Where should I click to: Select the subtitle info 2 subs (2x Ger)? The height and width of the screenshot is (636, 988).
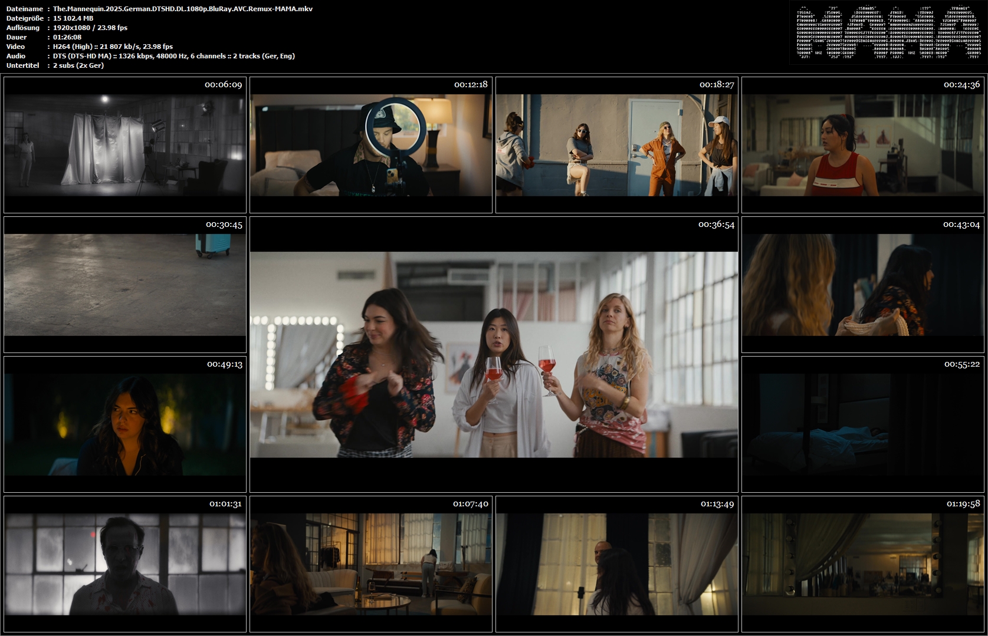(78, 65)
